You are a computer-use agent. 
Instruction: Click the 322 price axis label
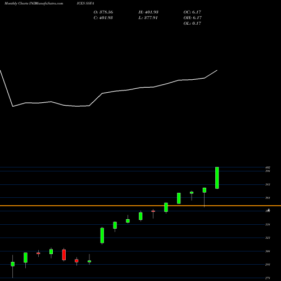pos(268,238)
